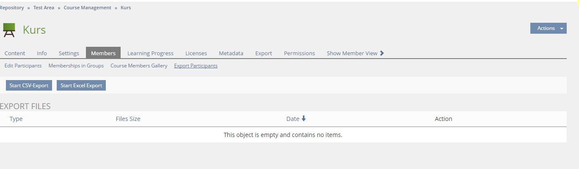
Task: Go to Memberships in Groups
Action: click(76, 66)
